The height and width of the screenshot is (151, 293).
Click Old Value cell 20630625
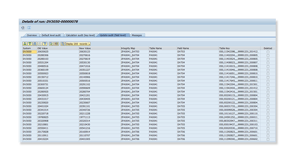58,52
